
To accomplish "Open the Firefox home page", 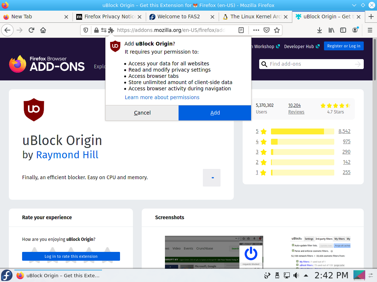I will (x=43, y=30).
